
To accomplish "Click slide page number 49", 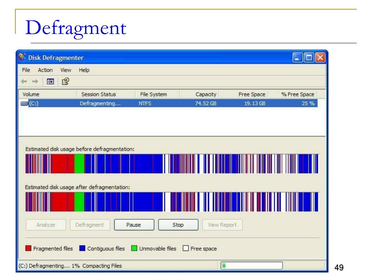I will (339, 268).
